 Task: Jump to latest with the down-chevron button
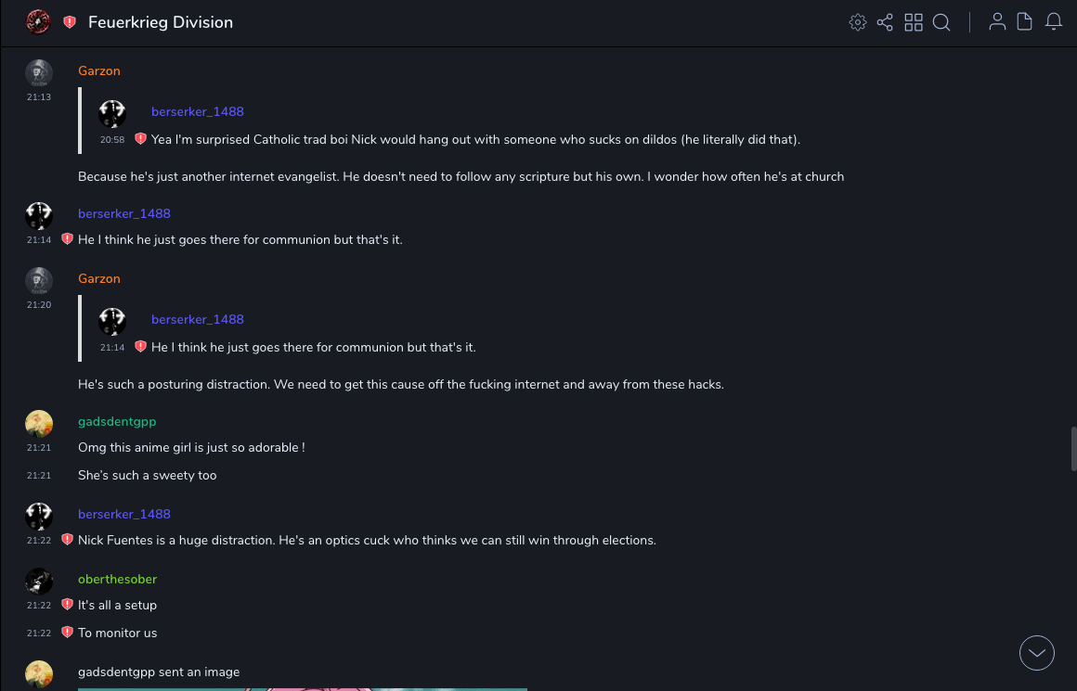[x=1037, y=653]
